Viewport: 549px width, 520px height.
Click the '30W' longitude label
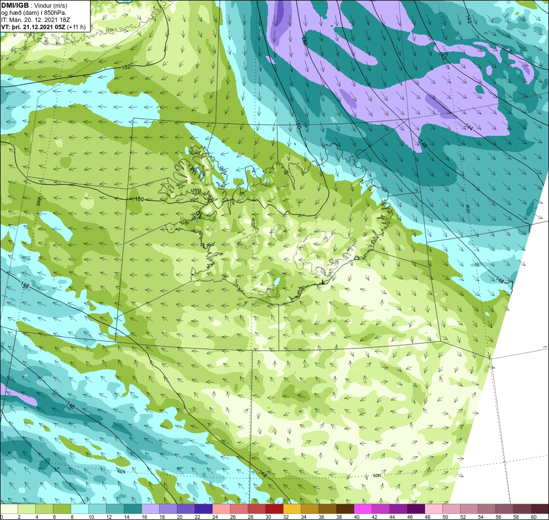coord(39,203)
